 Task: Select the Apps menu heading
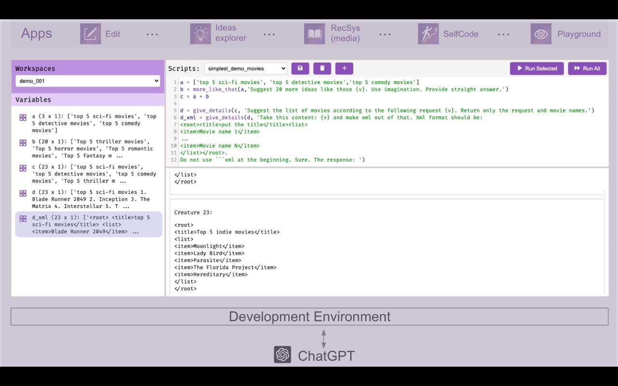click(x=36, y=33)
